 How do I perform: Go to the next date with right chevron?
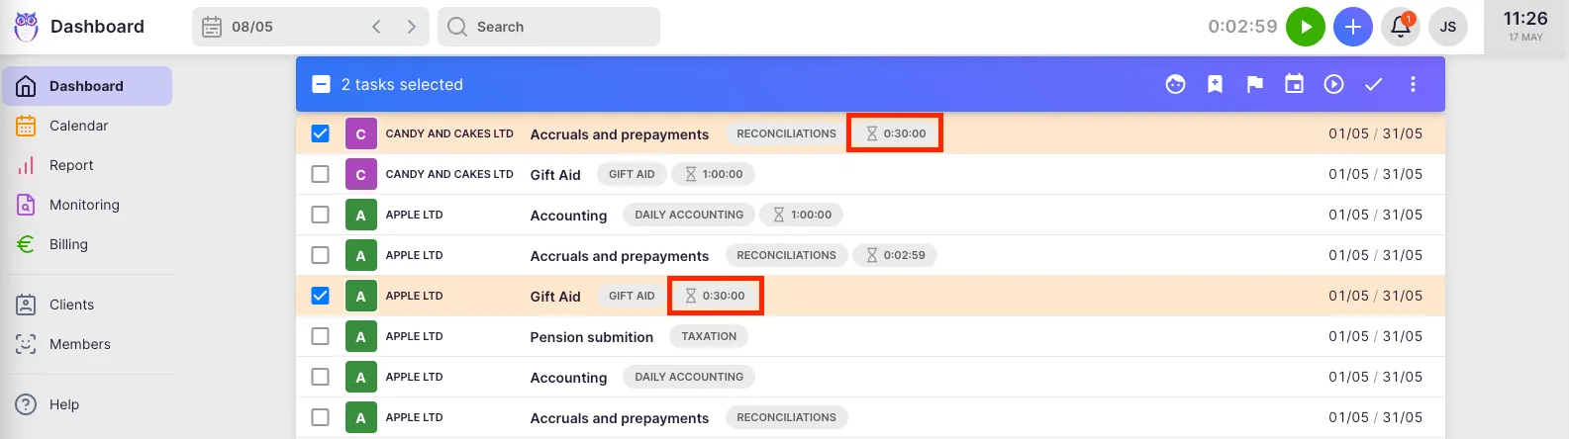coord(411,27)
